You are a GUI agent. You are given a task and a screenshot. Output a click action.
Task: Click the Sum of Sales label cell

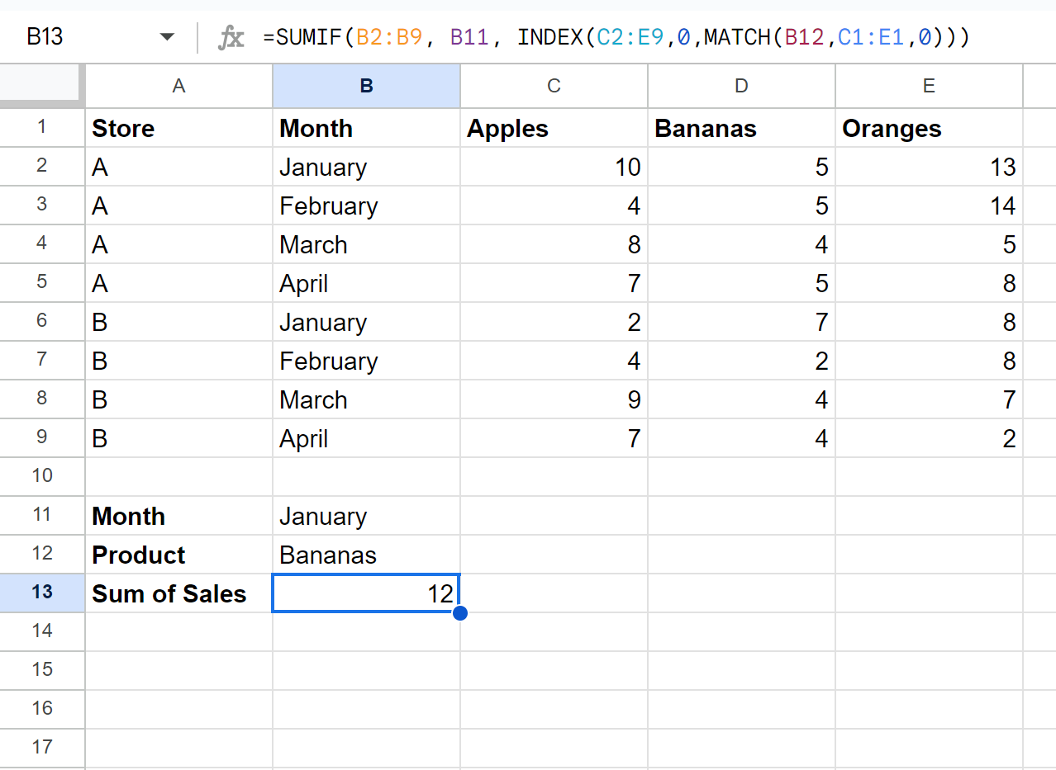coord(178,593)
